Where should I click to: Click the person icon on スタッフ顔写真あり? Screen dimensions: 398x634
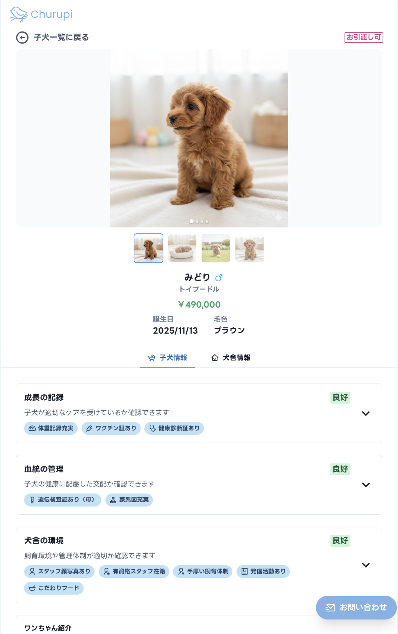pos(32,572)
